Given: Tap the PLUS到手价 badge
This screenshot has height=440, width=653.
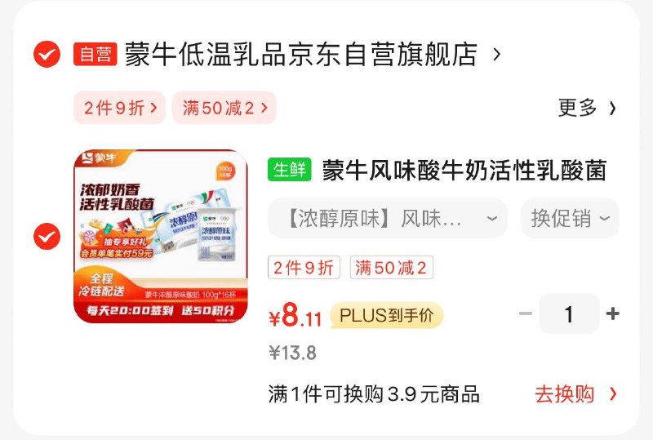Looking at the screenshot, I should click(x=387, y=315).
